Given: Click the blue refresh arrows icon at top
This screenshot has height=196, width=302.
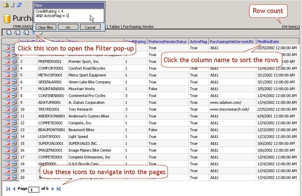Looking at the screenshot, I should [x=19, y=5].
